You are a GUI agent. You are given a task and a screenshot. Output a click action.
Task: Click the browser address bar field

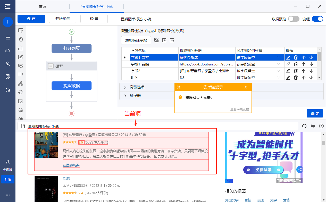[x=158, y=126]
